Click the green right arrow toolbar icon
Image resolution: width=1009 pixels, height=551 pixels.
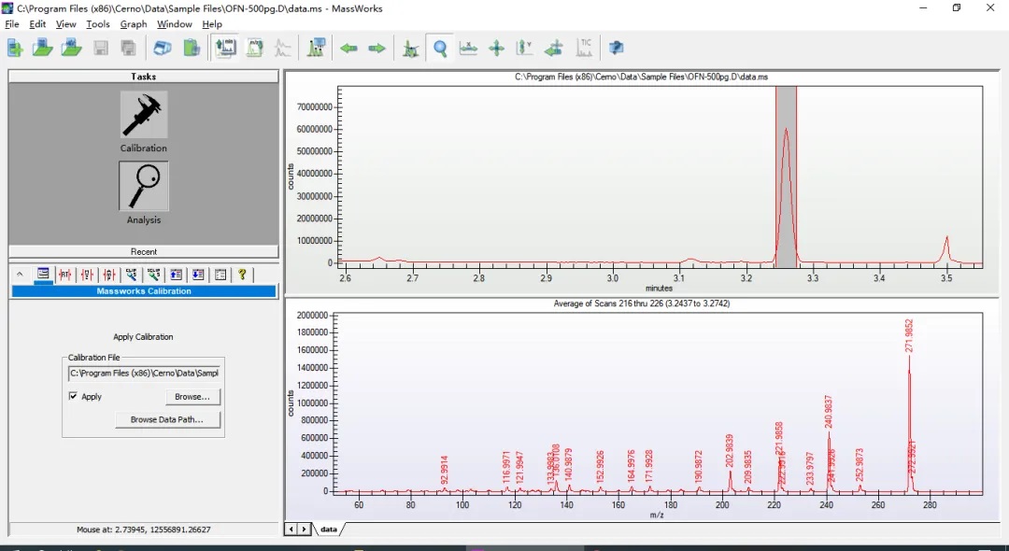click(x=377, y=49)
